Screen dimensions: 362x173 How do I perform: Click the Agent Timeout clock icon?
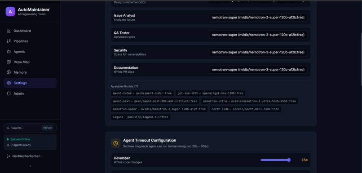pos(115,143)
